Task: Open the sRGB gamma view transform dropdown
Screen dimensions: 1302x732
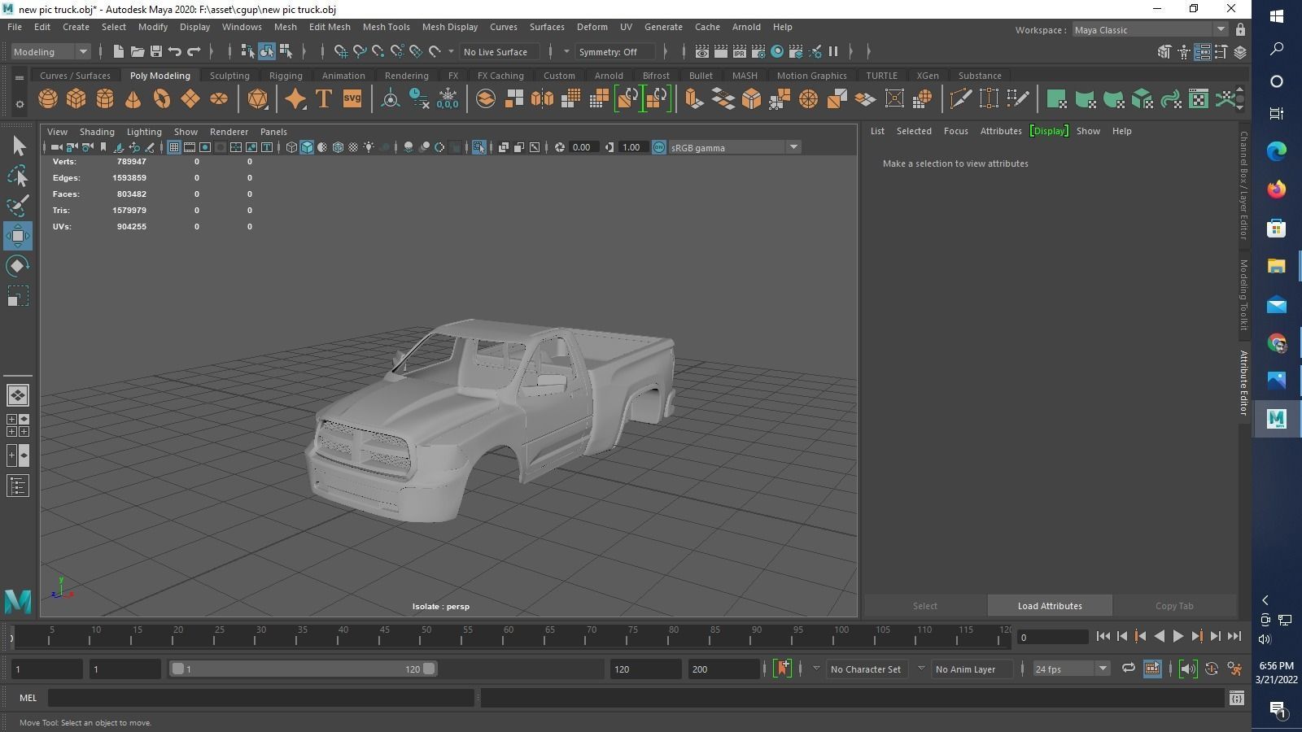Action: [735, 147]
